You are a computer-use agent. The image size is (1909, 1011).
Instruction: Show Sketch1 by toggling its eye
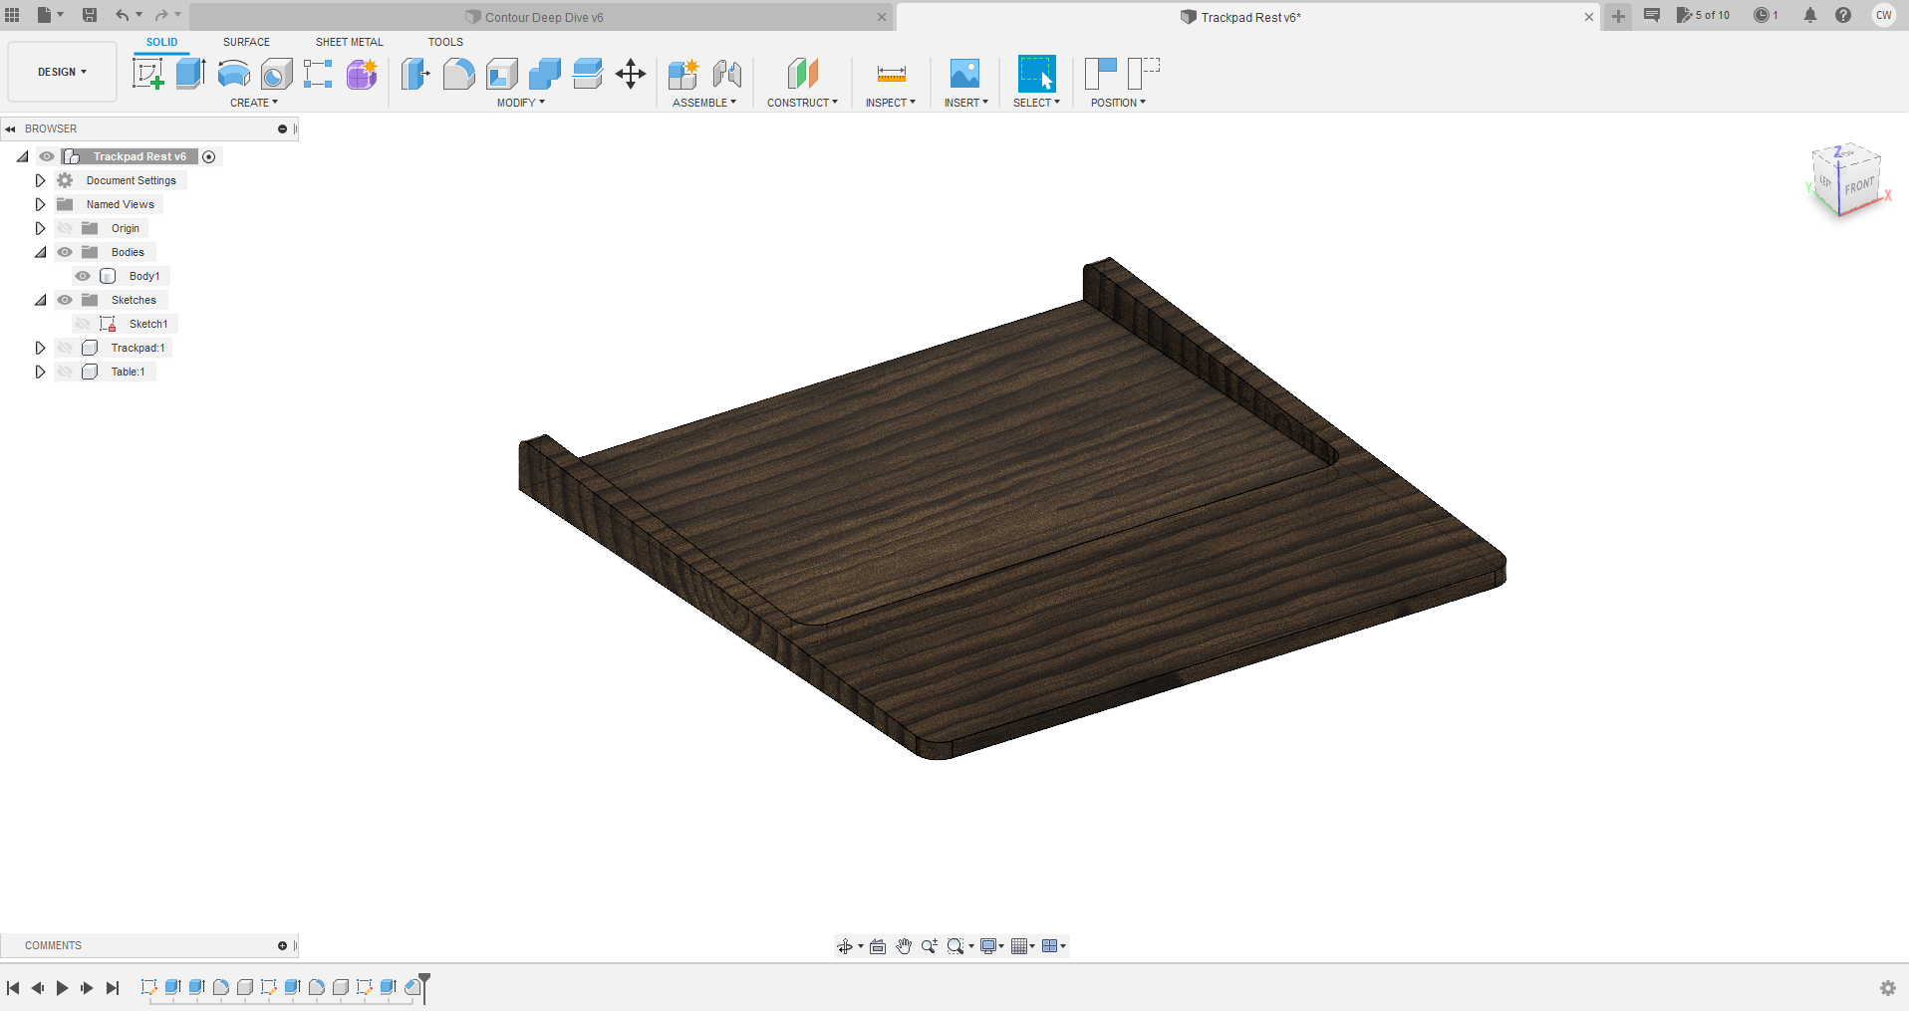[x=83, y=324]
